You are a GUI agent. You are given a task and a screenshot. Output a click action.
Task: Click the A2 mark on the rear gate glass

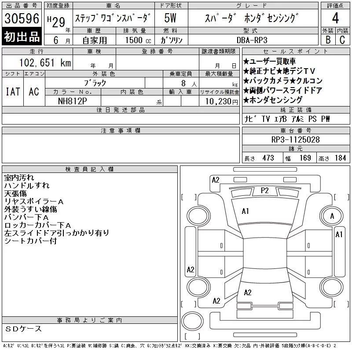[x=248, y=293]
